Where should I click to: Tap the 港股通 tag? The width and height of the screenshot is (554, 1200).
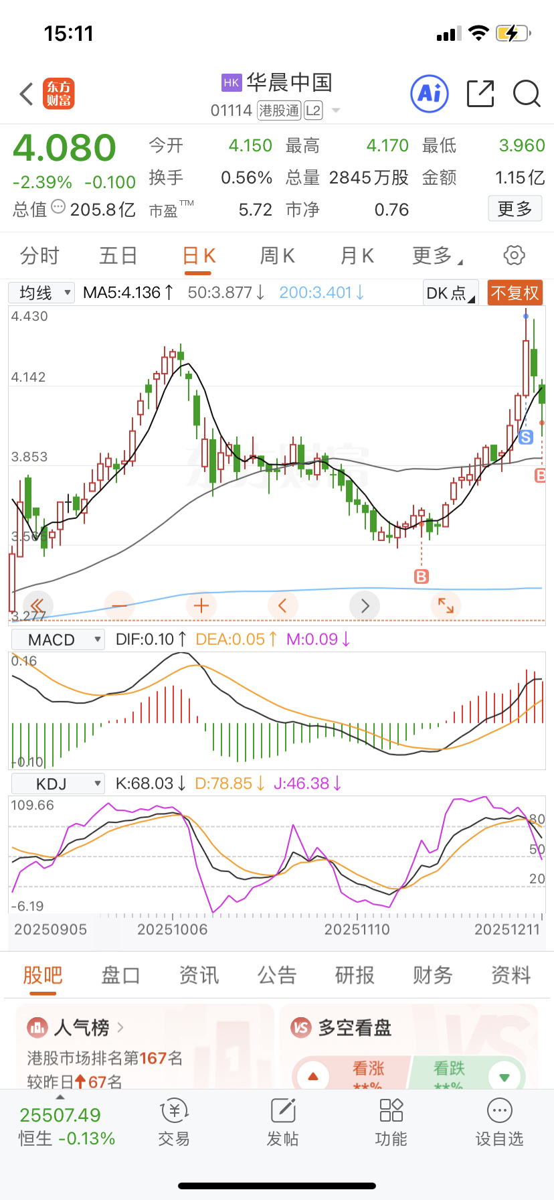tap(279, 110)
